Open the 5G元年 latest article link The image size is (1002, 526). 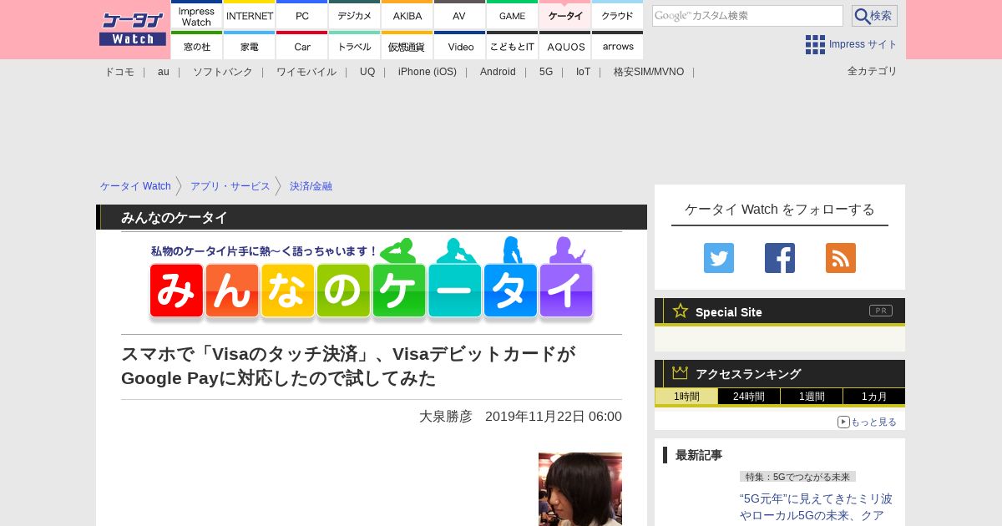click(x=816, y=507)
